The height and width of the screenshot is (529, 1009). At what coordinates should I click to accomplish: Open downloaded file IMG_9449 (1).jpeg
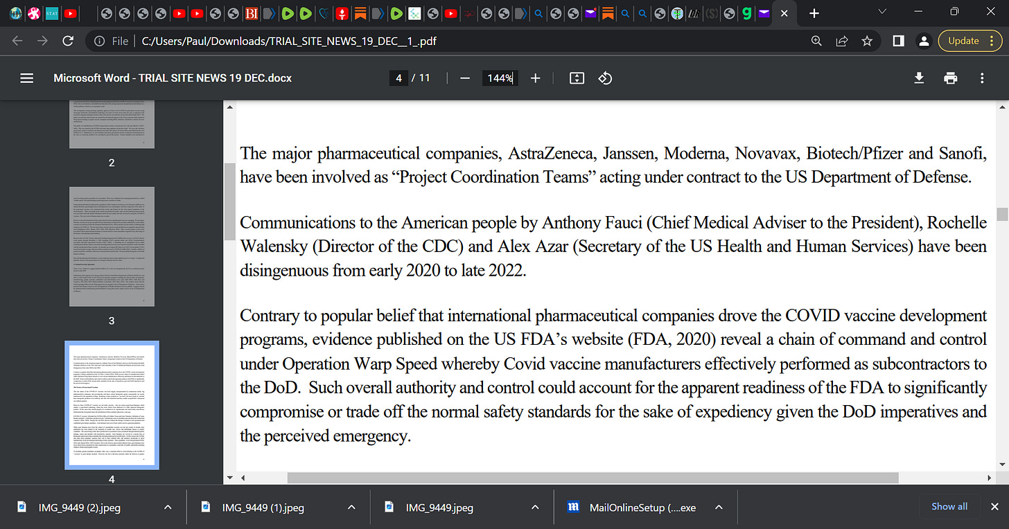tap(263, 508)
